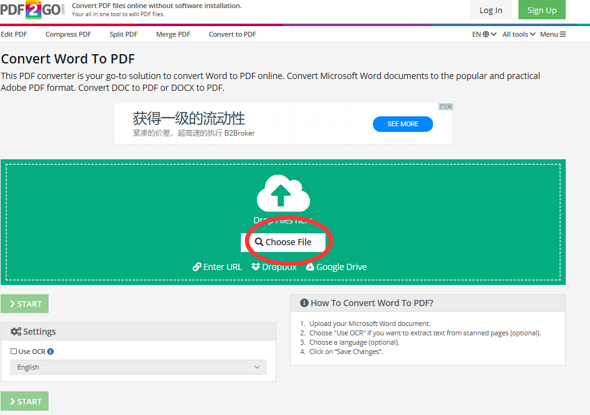
Task: Click the green Sign Up button
Action: (542, 10)
